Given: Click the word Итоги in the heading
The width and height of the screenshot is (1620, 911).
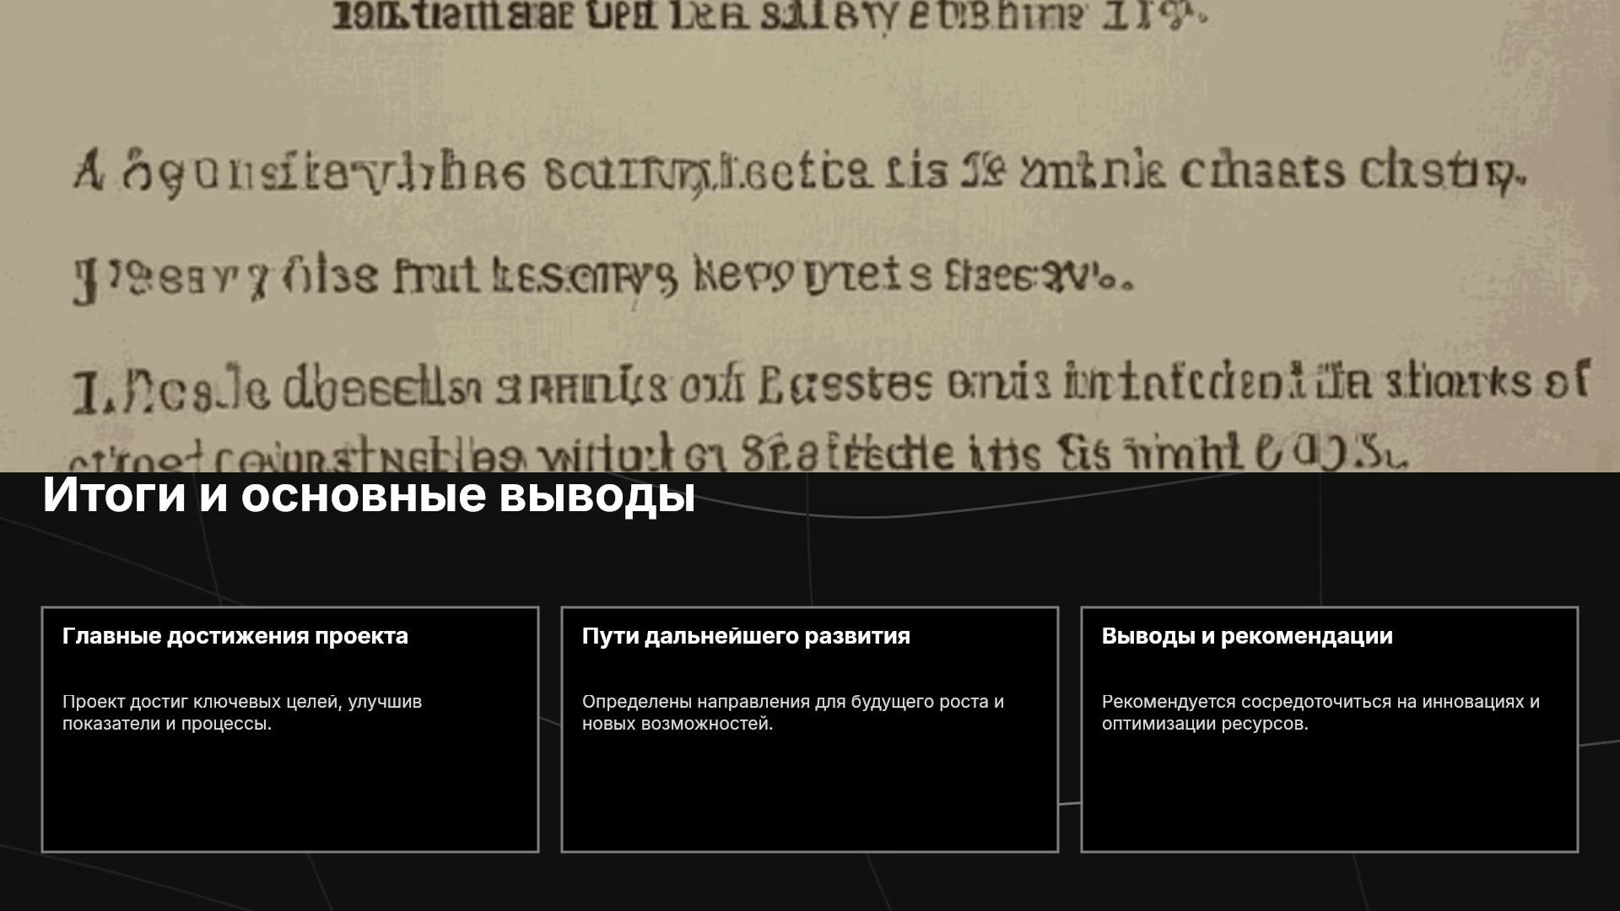Looking at the screenshot, I should (114, 495).
